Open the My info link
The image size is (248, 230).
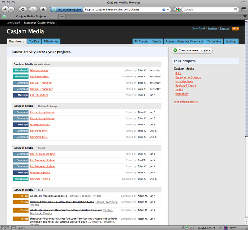(212, 29)
